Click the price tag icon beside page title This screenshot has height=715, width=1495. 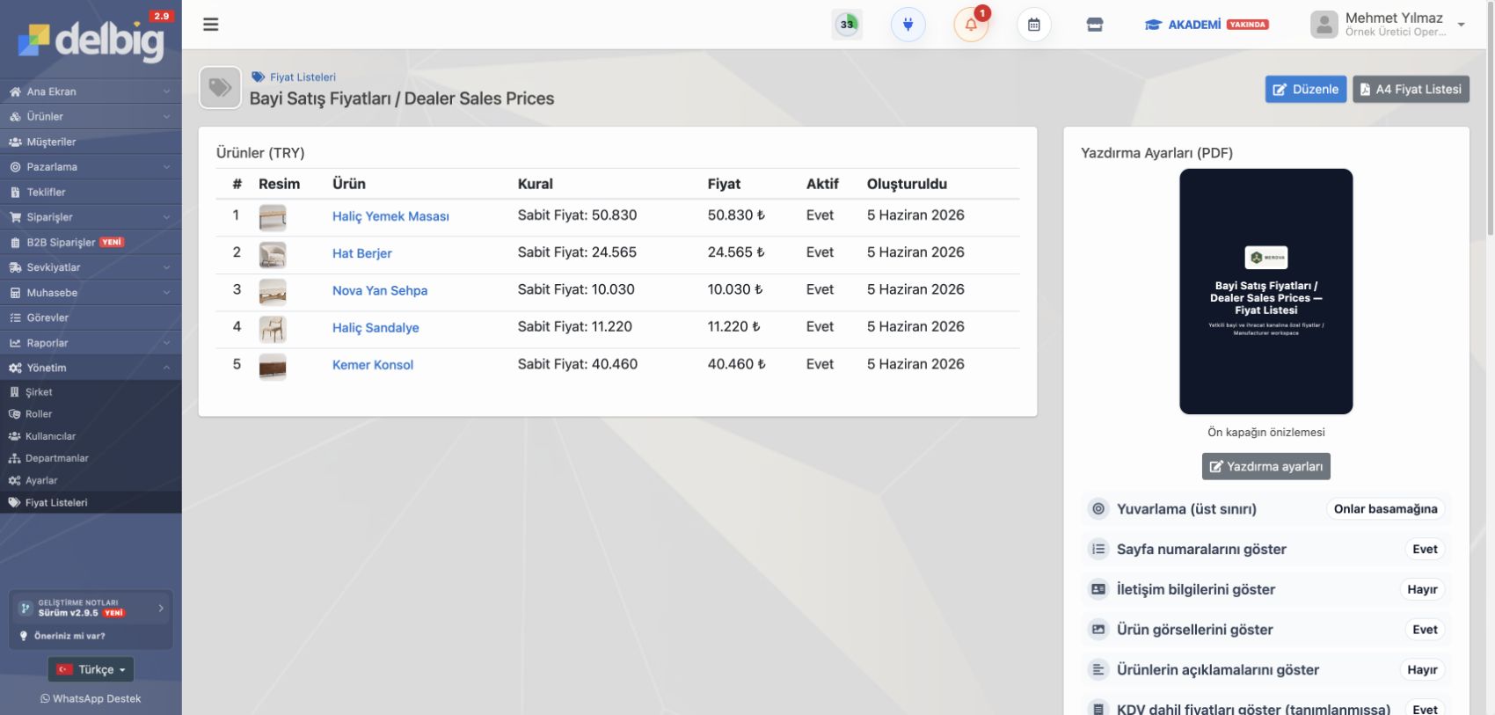220,88
